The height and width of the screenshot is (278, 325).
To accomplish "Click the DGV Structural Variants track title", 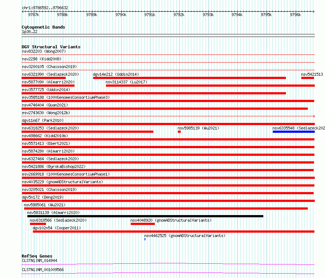I will click(51, 47).
